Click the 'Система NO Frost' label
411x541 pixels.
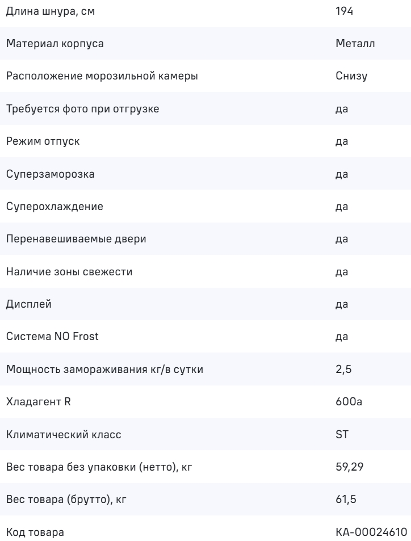pyautogui.click(x=52, y=337)
